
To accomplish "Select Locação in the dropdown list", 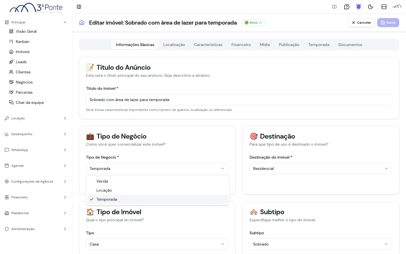I will pyautogui.click(x=158, y=190).
